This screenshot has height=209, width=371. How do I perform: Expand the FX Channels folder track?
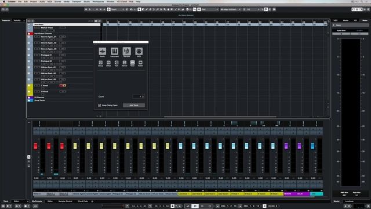click(29, 98)
